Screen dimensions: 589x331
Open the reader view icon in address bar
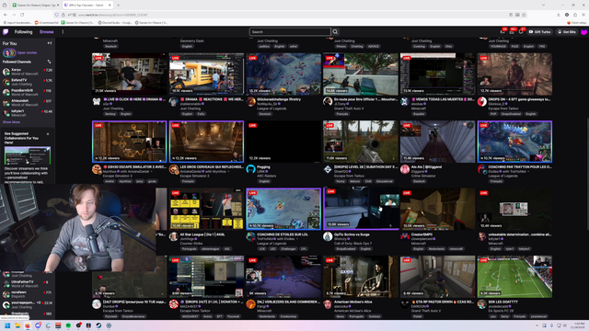click(511, 15)
